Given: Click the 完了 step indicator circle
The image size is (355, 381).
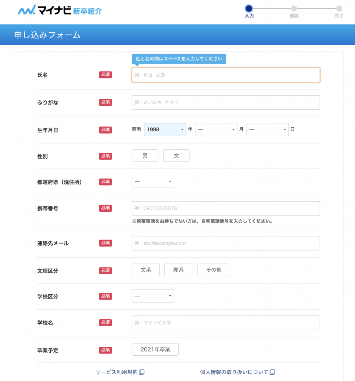Looking at the screenshot, I should click(339, 9).
